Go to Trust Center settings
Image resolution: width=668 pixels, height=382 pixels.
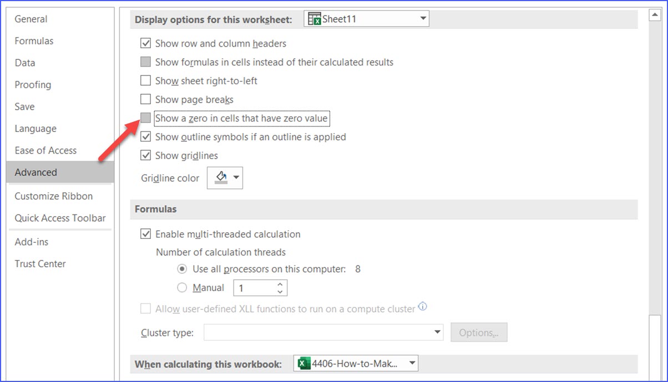click(40, 264)
